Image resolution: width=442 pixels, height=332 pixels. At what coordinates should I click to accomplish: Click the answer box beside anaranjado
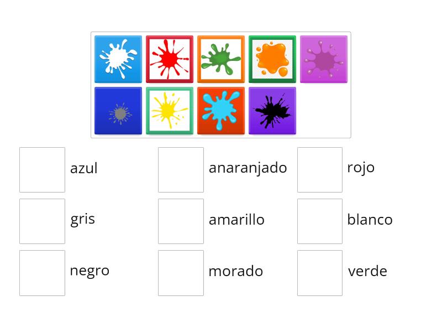[x=181, y=168]
